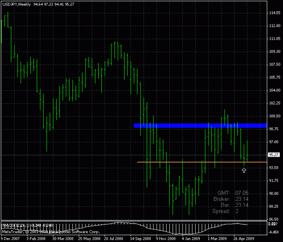Image resolution: width=283 pixels, height=242 pixels.
Task: Click the 20 Jul 2008 date label
Action: pyautogui.click(x=114, y=239)
